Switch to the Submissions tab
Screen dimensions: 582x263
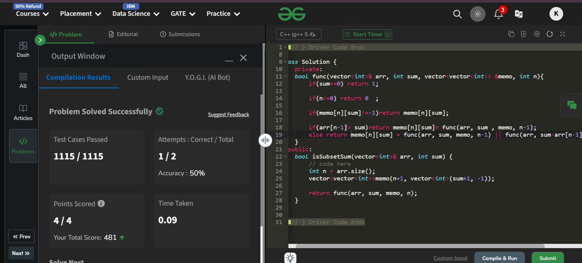pyautogui.click(x=179, y=34)
